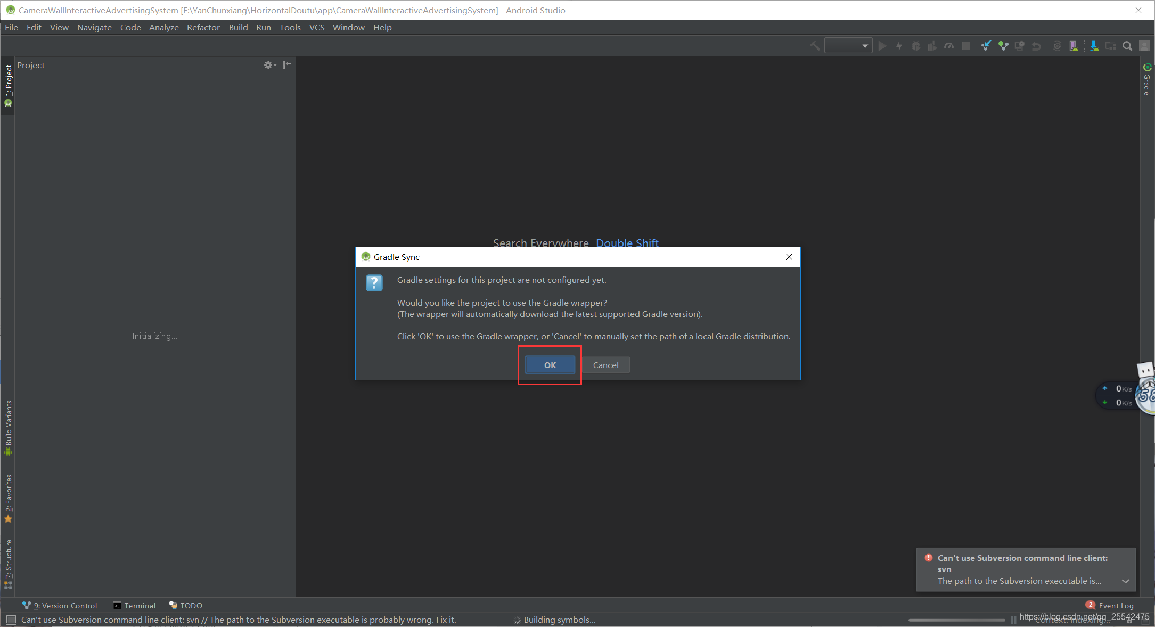Pause the background indexing task
The image size is (1155, 627).
click(x=1013, y=620)
